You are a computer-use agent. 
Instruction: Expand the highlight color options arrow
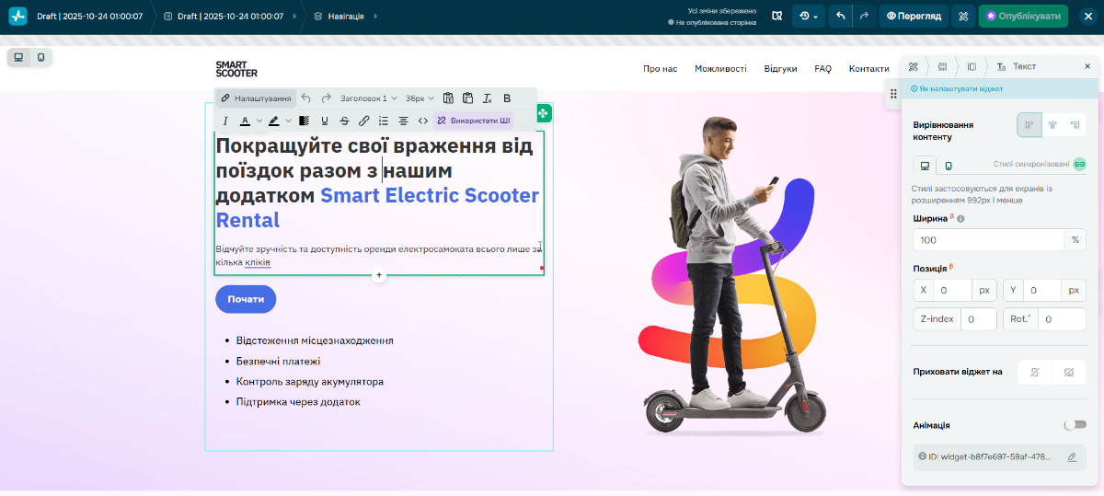coord(289,121)
